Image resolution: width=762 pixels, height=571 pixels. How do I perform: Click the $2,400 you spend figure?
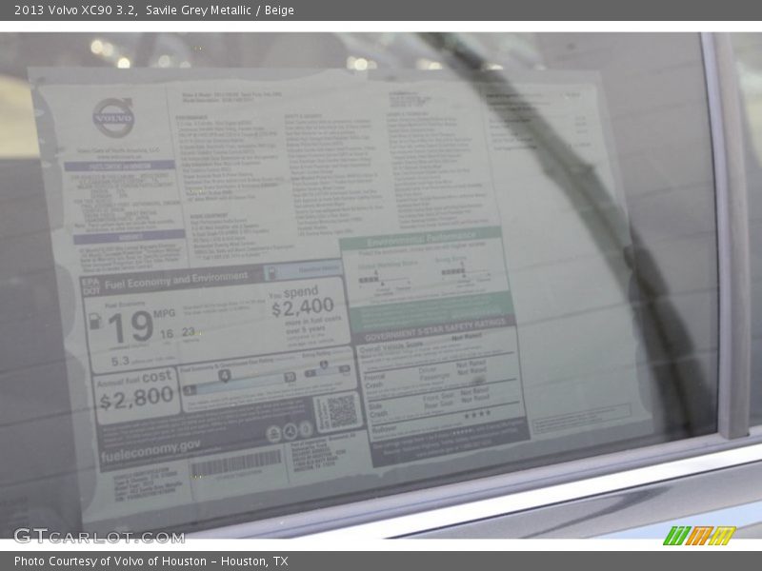point(303,305)
